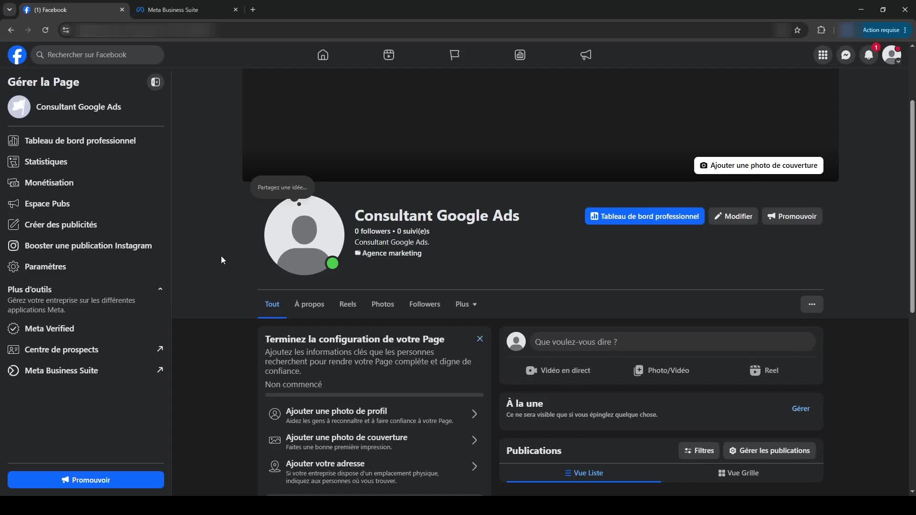Viewport: 916px width, 515px height.
Task: Open the Messenger icon
Action: (846, 55)
